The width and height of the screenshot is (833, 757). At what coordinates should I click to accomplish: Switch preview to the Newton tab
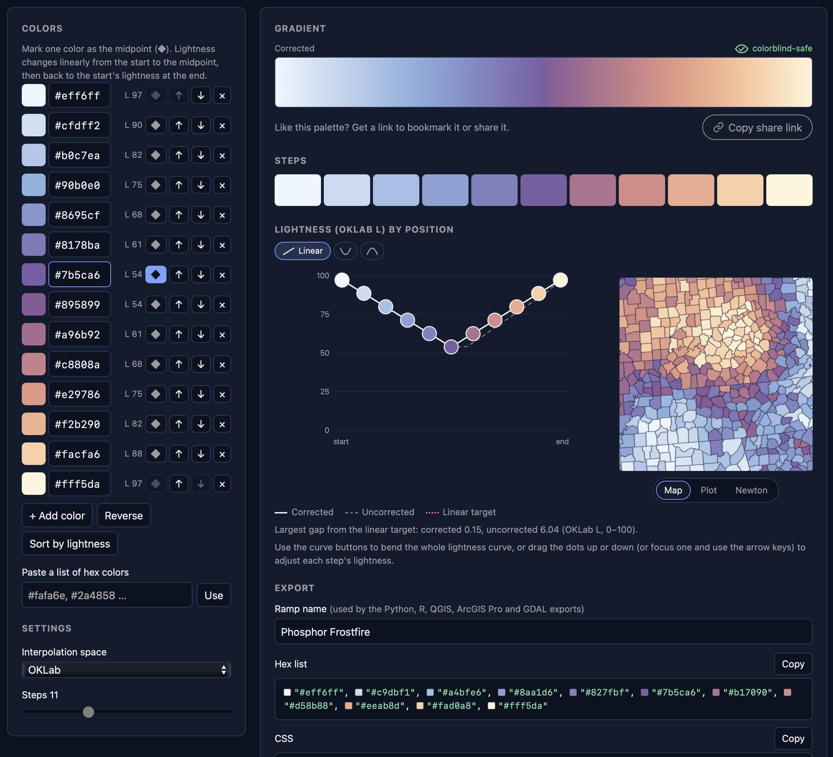tap(751, 490)
